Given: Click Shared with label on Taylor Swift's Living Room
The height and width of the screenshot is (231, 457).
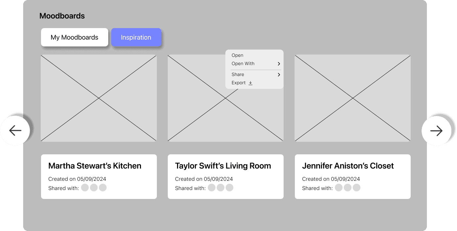Looking at the screenshot, I should point(190,188).
